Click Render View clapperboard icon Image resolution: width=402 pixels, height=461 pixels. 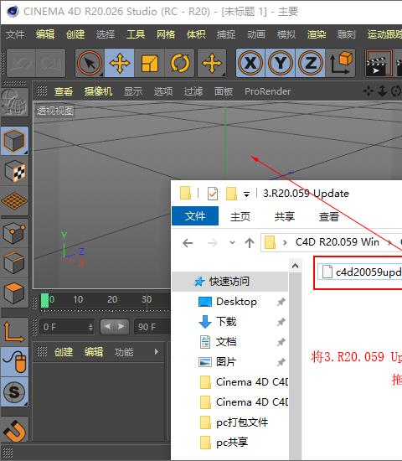[379, 63]
